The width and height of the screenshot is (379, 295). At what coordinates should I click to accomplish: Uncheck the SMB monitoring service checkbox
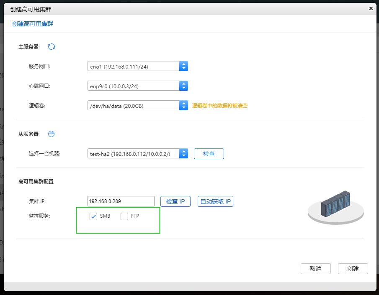(x=93, y=216)
